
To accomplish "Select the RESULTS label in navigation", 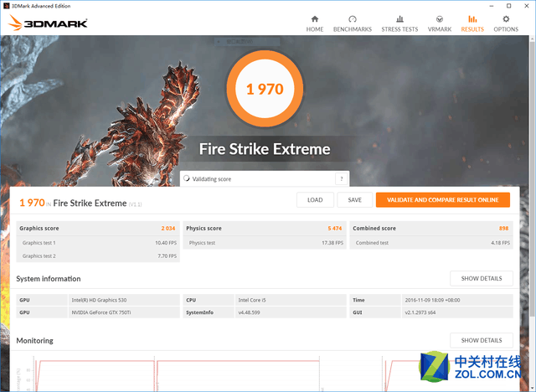I will pos(472,29).
